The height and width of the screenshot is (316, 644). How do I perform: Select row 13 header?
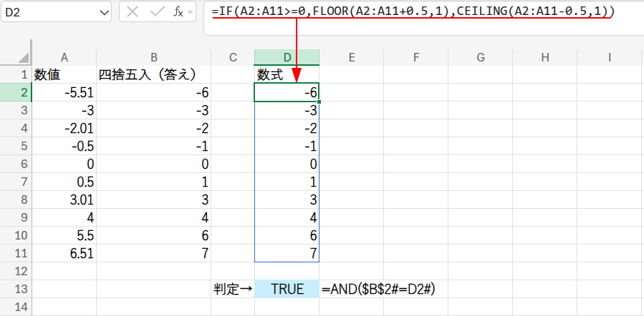pyautogui.click(x=16, y=290)
